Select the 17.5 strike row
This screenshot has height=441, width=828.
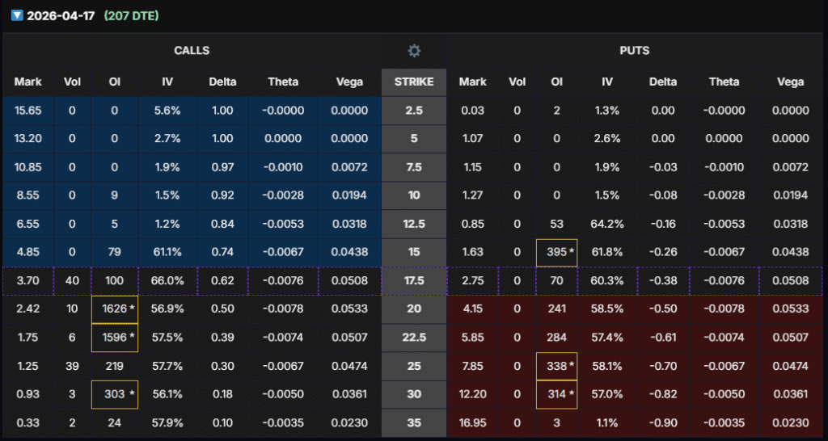414,281
